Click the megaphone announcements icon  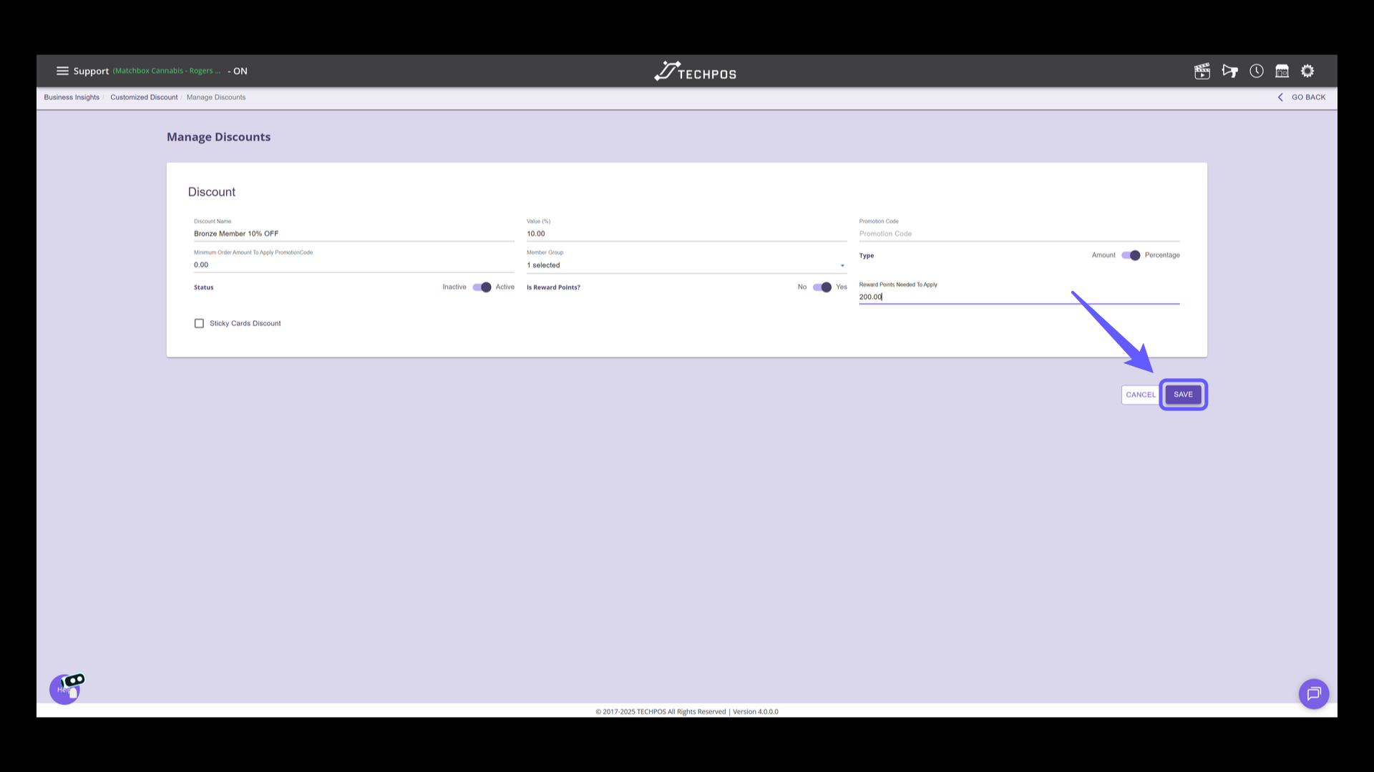pos(1230,71)
